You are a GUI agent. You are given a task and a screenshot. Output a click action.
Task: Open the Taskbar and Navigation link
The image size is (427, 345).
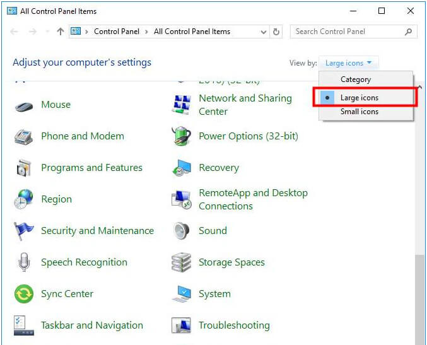pos(92,325)
